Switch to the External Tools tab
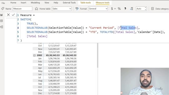The height and width of the screenshot is (95, 169). point(69,3)
